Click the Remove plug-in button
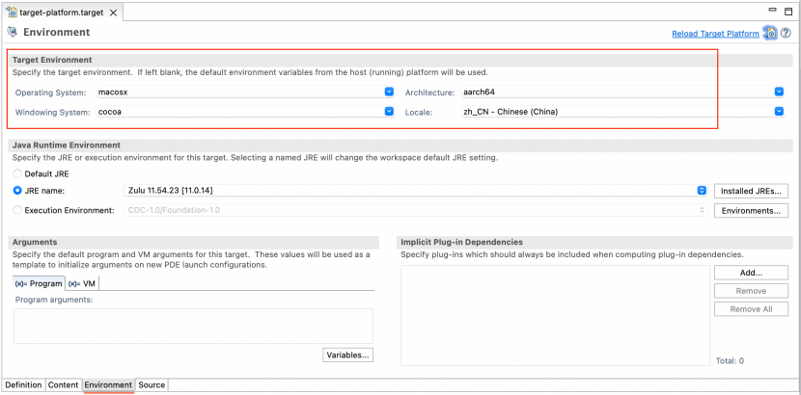 (751, 291)
